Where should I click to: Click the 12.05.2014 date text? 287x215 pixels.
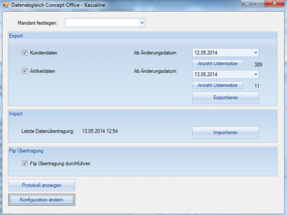pos(206,53)
